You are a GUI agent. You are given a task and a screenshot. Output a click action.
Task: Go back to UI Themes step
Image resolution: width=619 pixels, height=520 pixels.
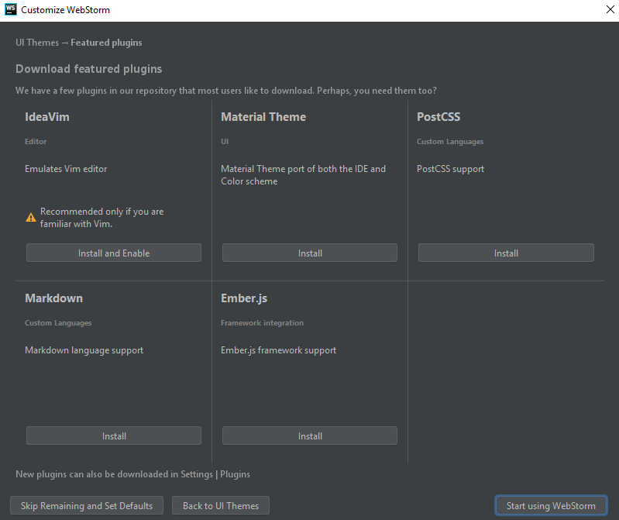(x=221, y=505)
